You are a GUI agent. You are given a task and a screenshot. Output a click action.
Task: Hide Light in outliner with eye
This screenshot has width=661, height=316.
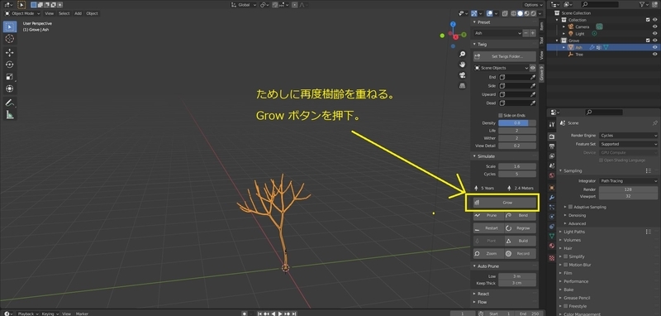[654, 33]
